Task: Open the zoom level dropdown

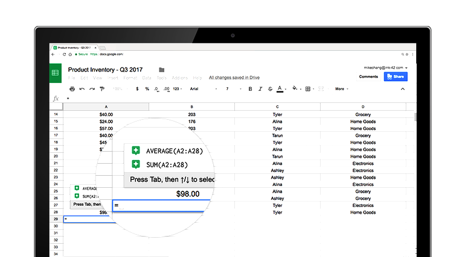Action: 120,88
